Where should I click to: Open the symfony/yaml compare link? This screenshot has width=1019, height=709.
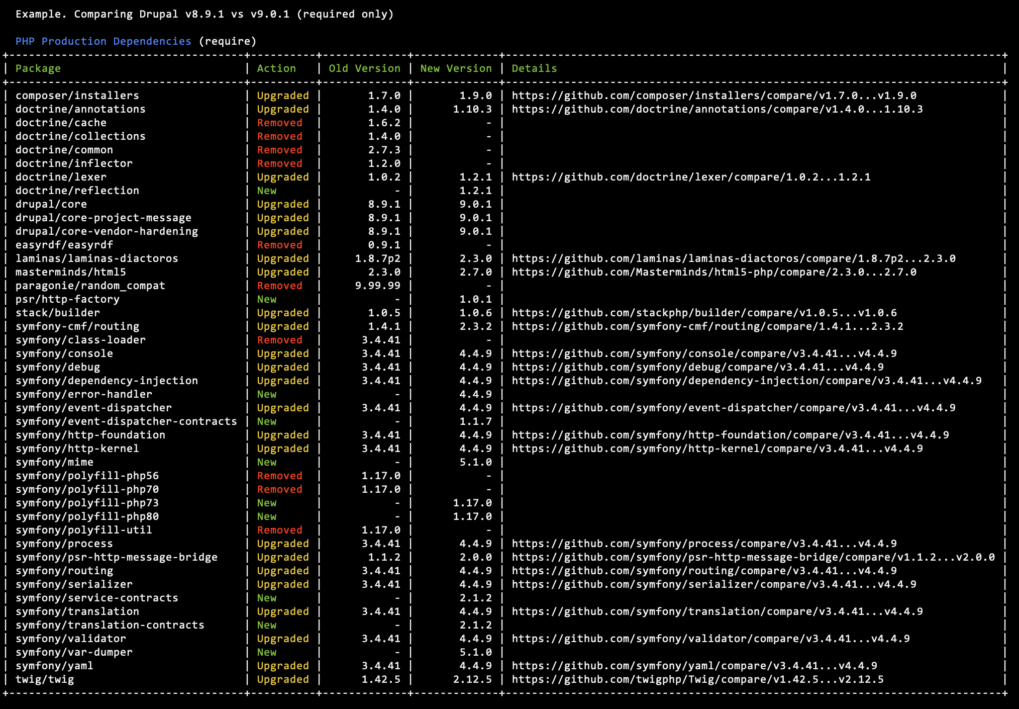(x=694, y=666)
